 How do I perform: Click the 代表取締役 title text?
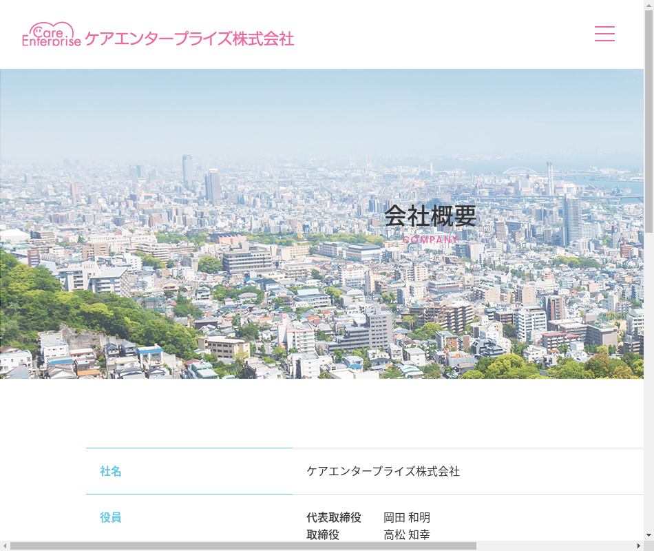point(334,517)
